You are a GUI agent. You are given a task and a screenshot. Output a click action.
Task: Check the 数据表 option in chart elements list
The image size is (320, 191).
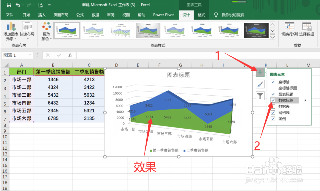point(273,106)
